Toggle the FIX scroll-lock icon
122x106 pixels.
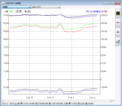coord(118,42)
